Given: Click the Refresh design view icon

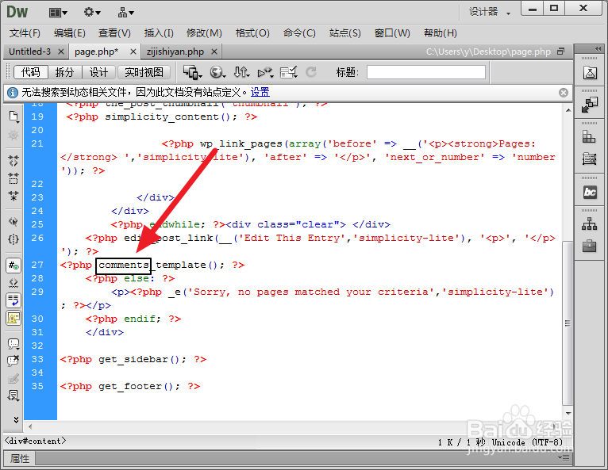Looking at the screenshot, I should [311, 72].
